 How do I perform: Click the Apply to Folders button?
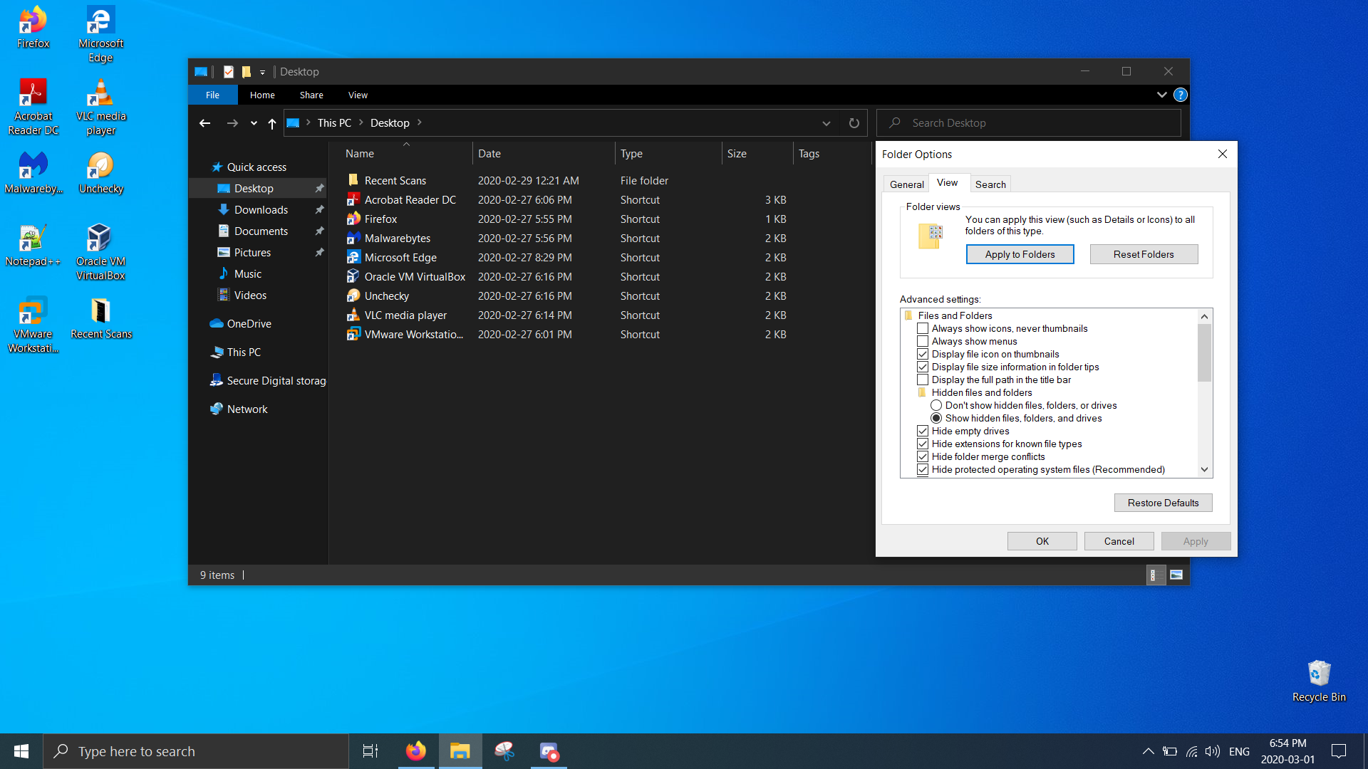click(x=1020, y=254)
